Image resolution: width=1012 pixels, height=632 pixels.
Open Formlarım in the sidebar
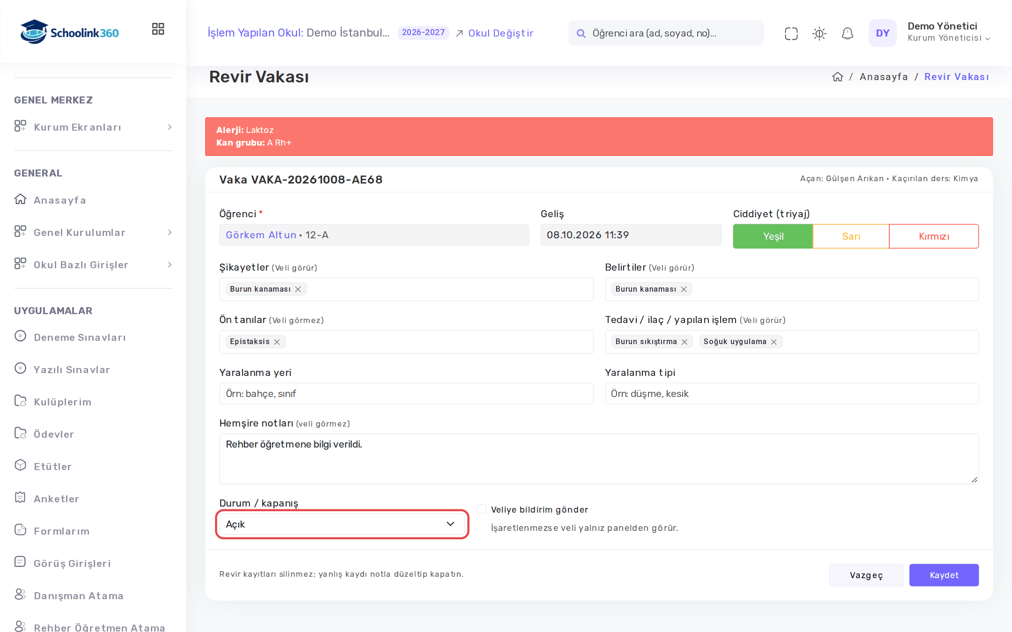(61, 531)
